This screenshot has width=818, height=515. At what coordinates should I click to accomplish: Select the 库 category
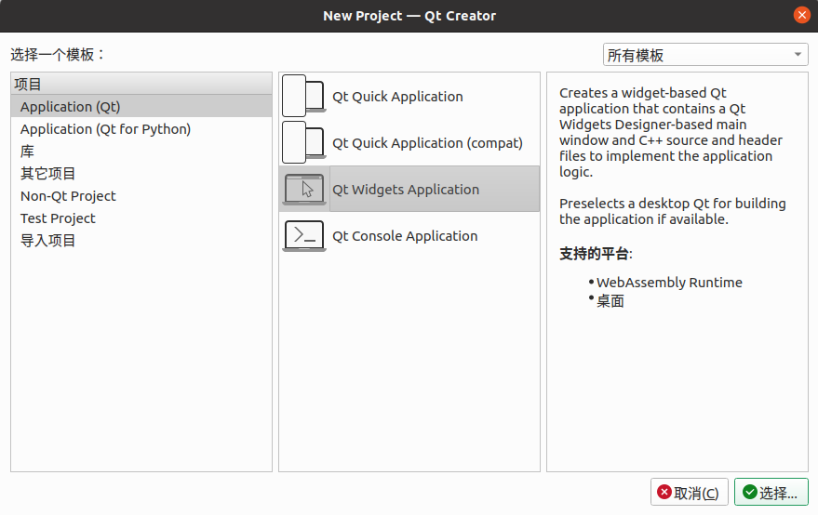coord(141,152)
